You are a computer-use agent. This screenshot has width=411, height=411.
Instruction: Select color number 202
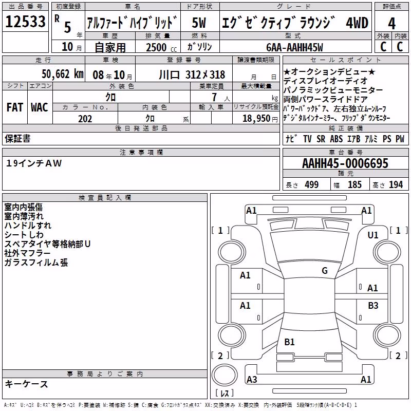point(85,119)
